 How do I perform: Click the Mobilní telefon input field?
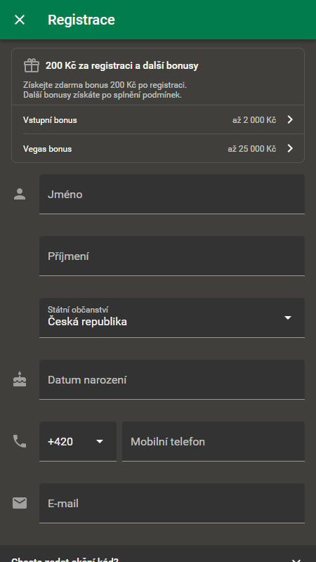click(213, 441)
